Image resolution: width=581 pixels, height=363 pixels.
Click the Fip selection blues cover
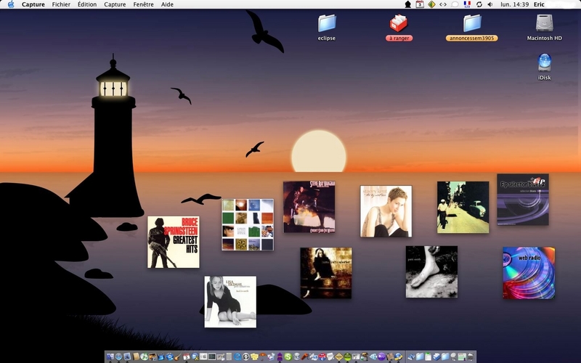pos(523,199)
